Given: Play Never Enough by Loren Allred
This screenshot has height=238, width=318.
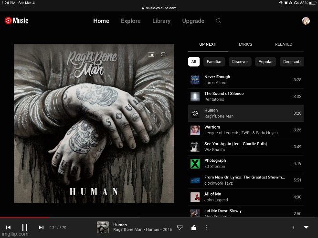Looking at the screenshot, I should pos(246,79).
